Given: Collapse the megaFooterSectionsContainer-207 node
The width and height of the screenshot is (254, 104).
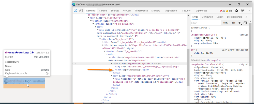Looking at the screenshot, I should coord(111,76).
